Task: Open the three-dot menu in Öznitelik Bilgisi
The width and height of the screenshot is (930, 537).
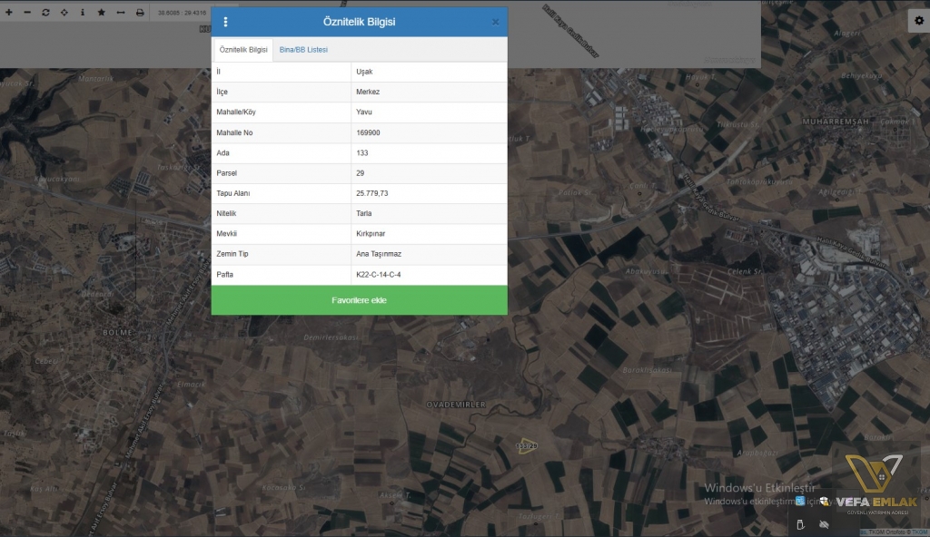Action: [226, 22]
